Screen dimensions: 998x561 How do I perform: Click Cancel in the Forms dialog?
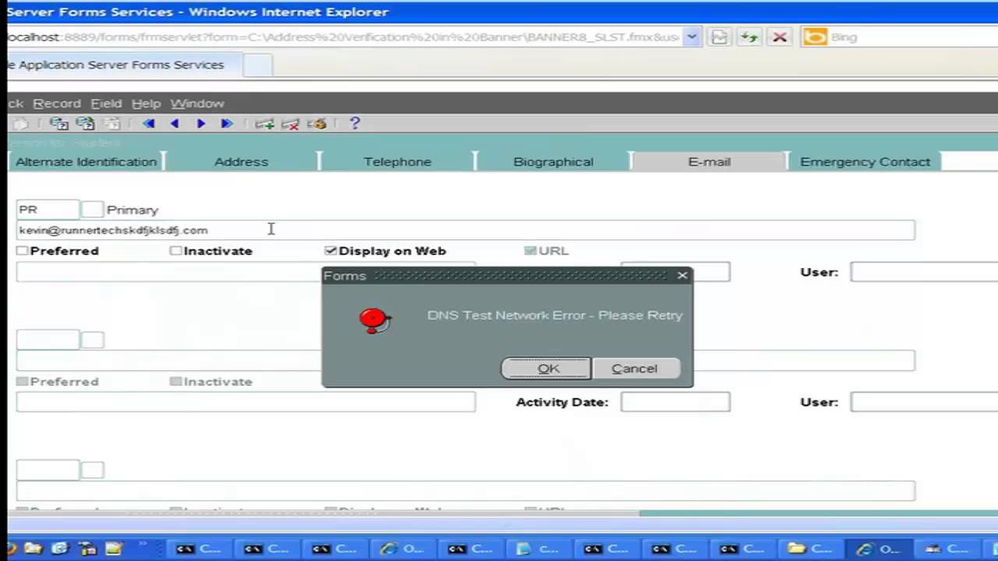[635, 369]
